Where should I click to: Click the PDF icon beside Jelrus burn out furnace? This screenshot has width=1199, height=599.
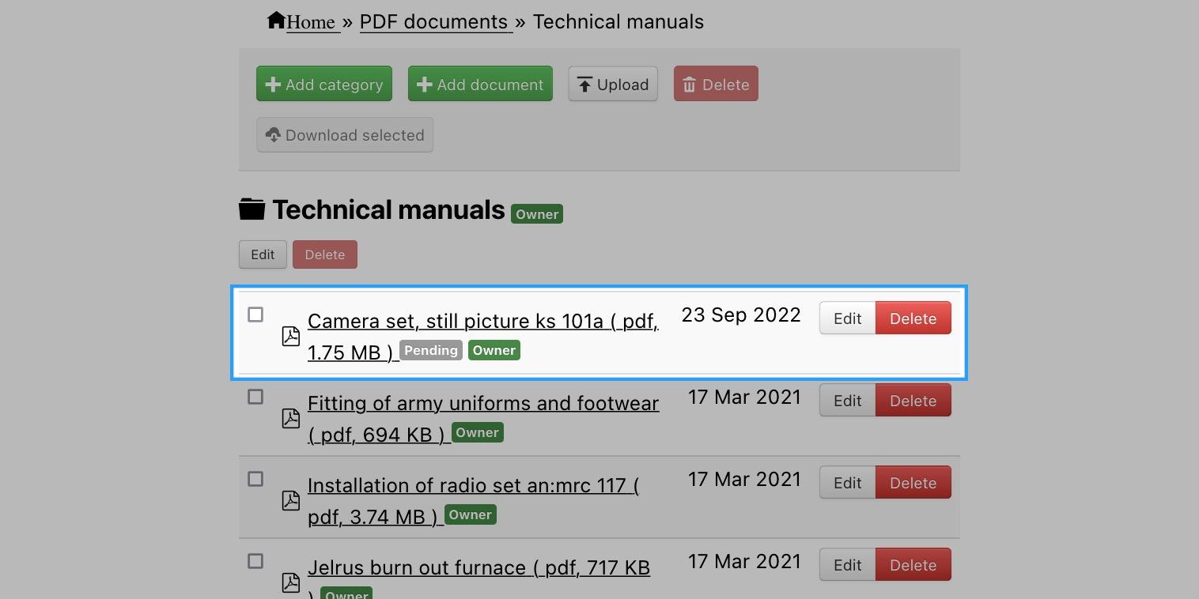(x=291, y=582)
